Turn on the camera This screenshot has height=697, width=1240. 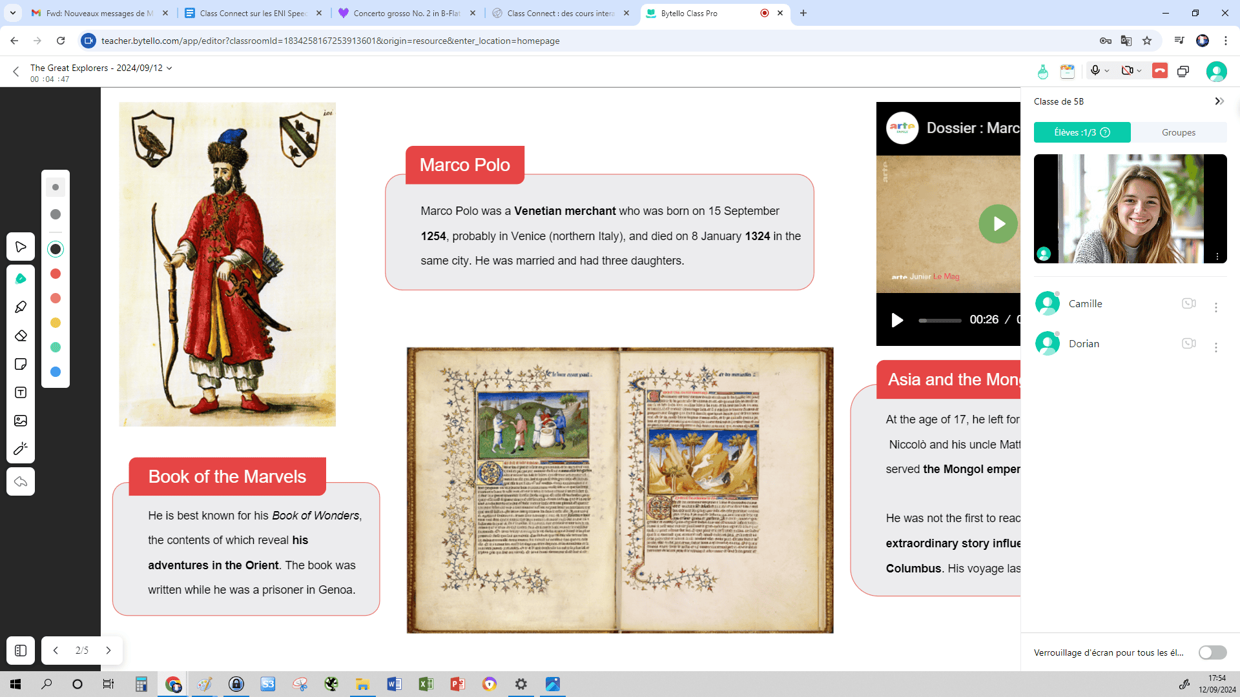point(1127,70)
